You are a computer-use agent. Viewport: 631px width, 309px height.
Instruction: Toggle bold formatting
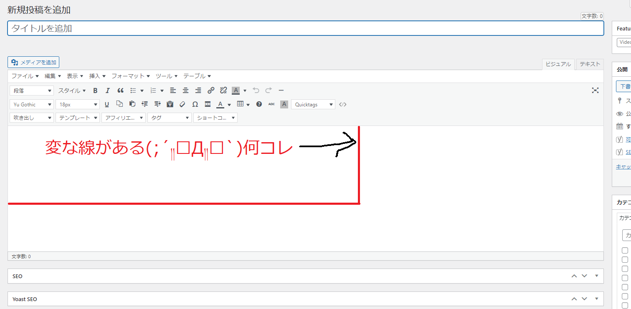pyautogui.click(x=95, y=90)
